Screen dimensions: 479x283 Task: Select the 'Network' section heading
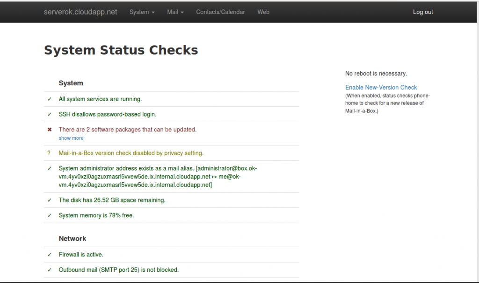pyautogui.click(x=73, y=238)
